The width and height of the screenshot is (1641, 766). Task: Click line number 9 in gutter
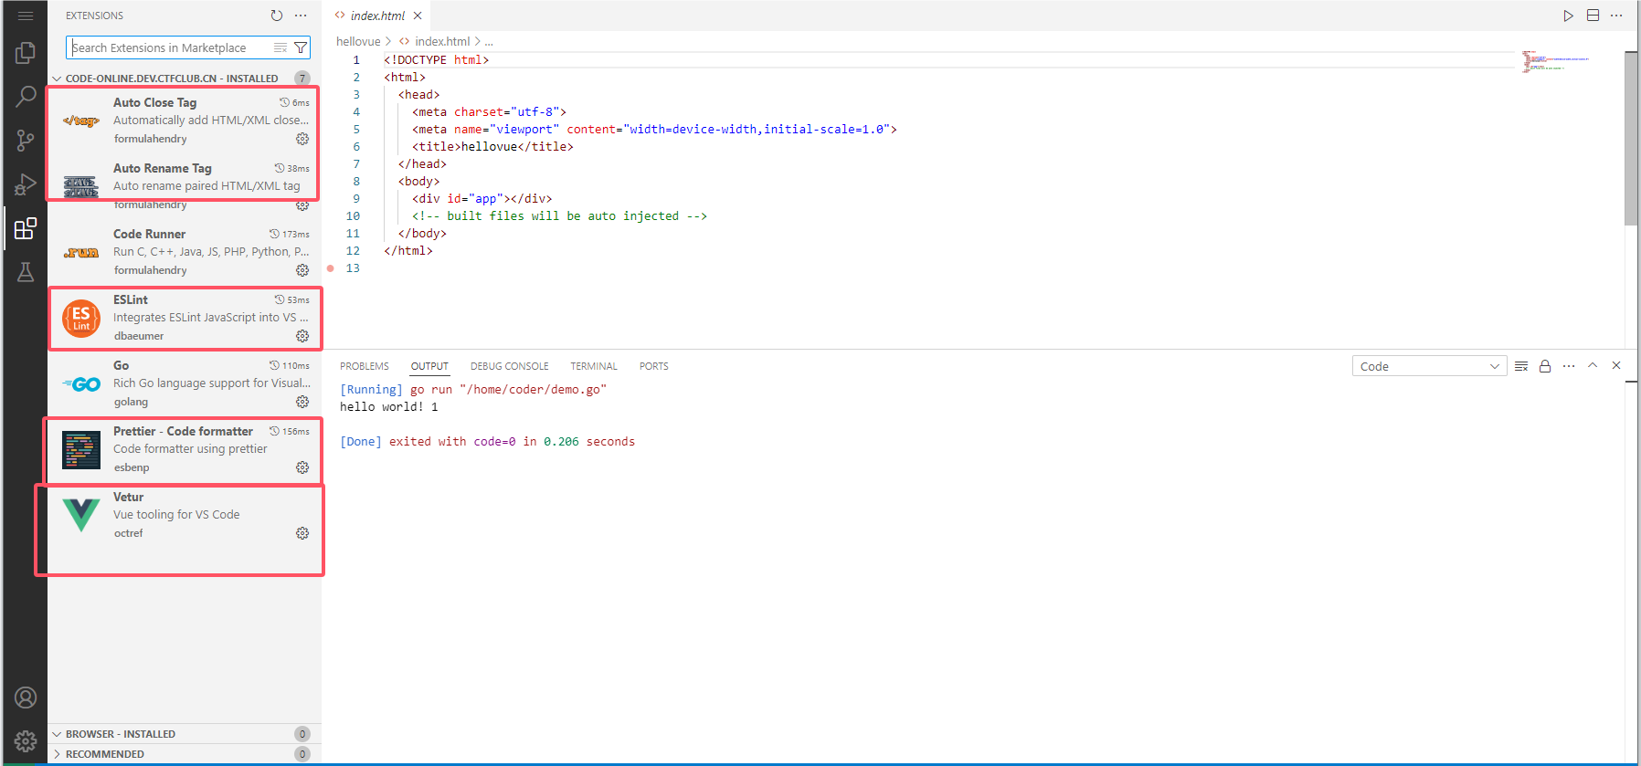(x=356, y=199)
